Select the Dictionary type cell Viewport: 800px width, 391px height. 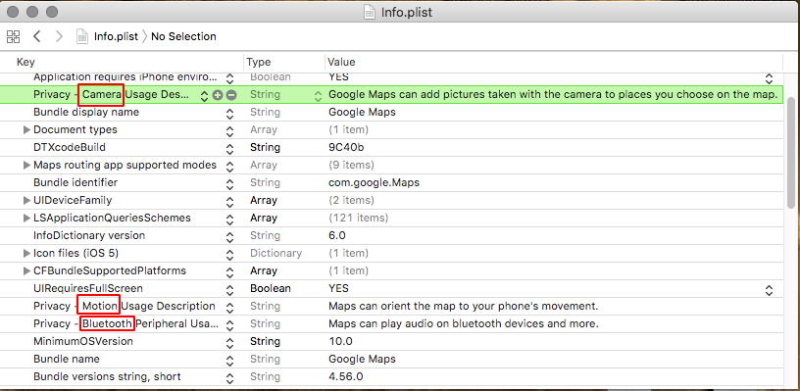275,254
